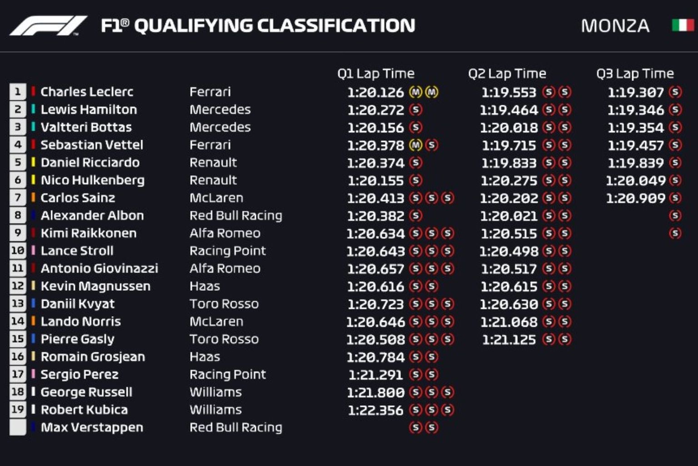Click Ricciardo's yellow team color bar
Screen dimensions: 698x466
pyautogui.click(x=33, y=162)
